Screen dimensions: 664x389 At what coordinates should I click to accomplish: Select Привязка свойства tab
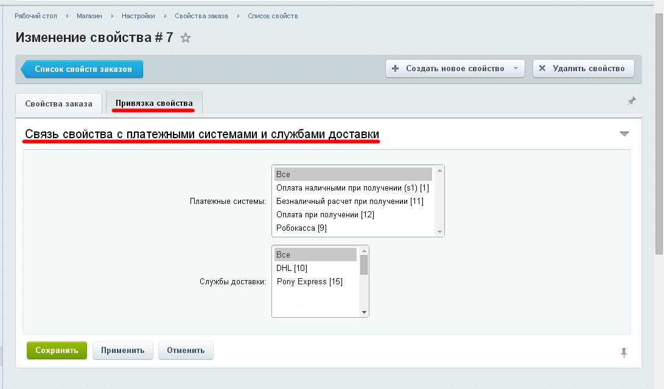pos(154,103)
